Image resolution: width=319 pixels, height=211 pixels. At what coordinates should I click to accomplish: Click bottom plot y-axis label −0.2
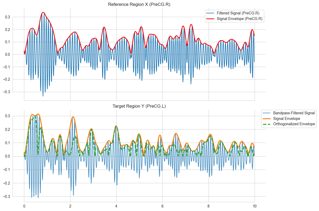pyautogui.click(x=6, y=183)
